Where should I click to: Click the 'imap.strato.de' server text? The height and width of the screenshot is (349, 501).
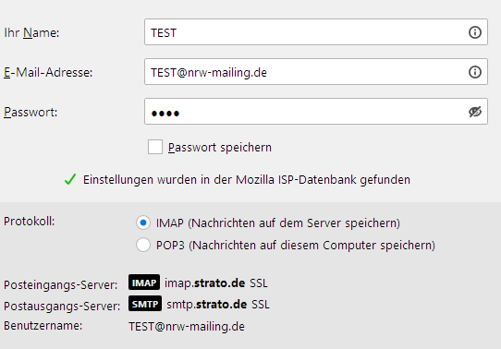[205, 283]
